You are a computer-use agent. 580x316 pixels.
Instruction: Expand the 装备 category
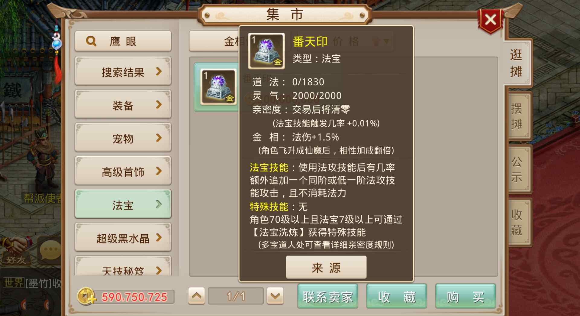pyautogui.click(x=123, y=105)
